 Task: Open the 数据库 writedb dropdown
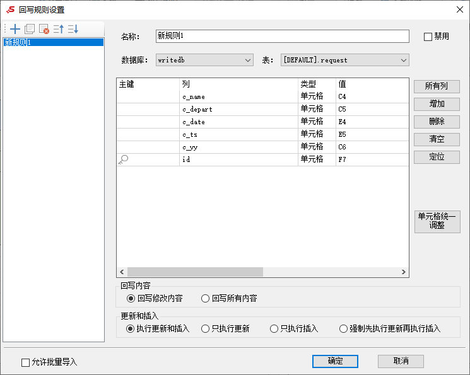click(x=204, y=60)
